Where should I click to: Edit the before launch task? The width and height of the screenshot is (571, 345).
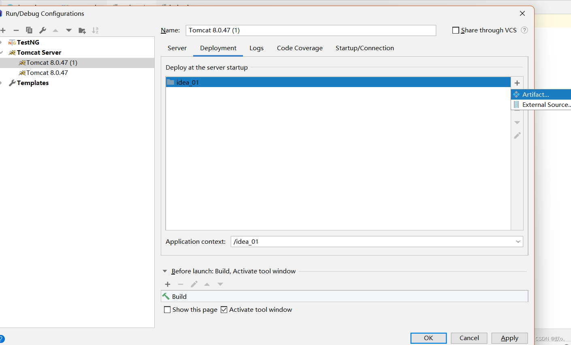coord(194,284)
